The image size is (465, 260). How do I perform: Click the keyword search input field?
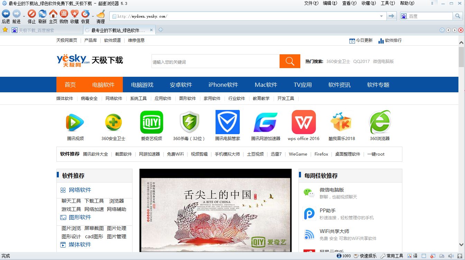pyautogui.click(x=216, y=62)
